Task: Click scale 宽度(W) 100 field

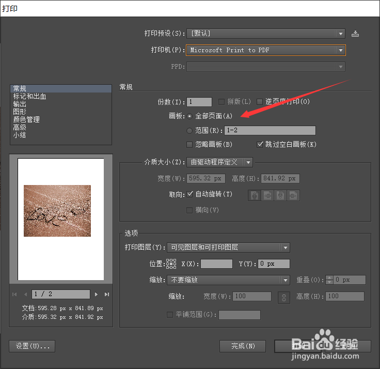Action: pos(252,297)
